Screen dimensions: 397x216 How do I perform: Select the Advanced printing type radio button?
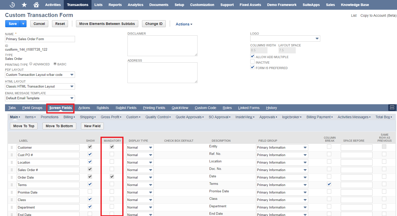tap(31, 64)
